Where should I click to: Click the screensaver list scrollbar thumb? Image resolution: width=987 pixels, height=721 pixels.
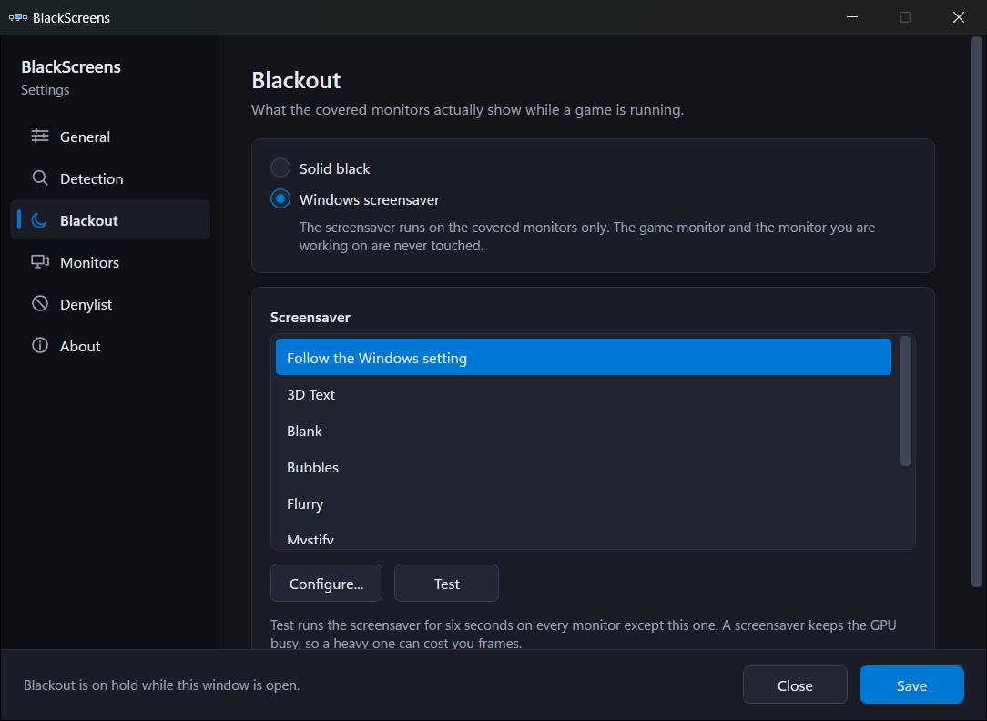coord(905,401)
